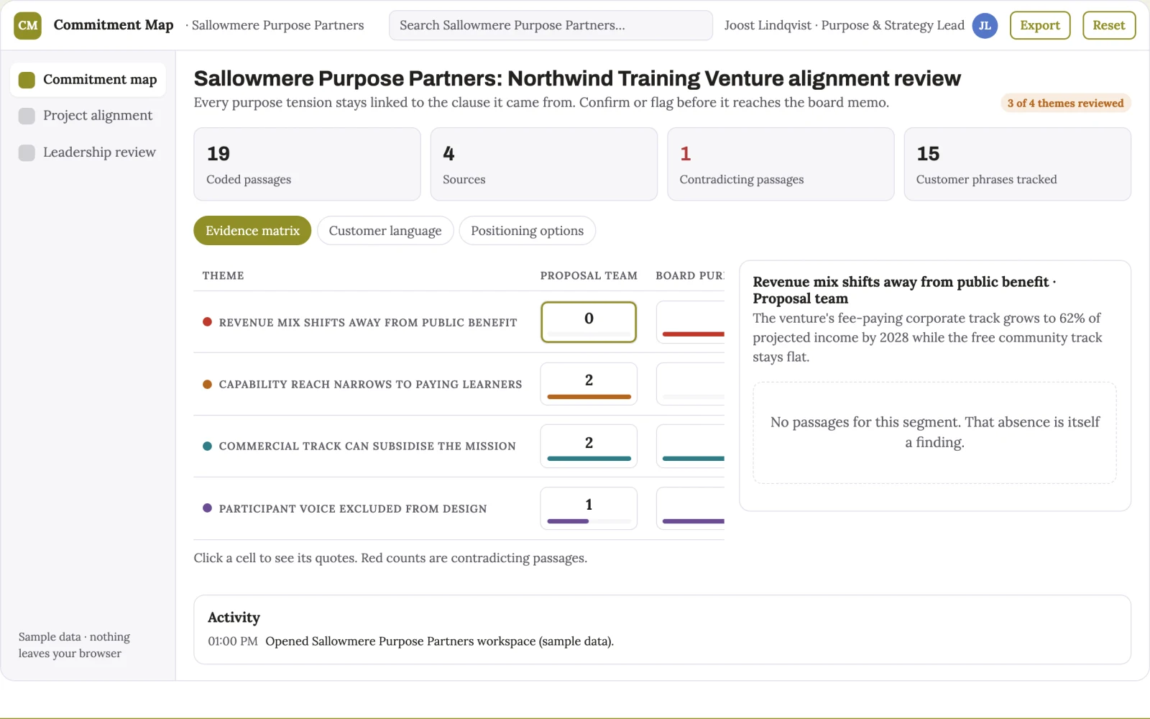
Task: Click the teal dot beside Commercial track theme
Action: click(207, 446)
